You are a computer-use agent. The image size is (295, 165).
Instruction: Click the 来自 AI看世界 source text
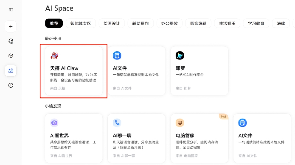pyautogui.click(x=61, y=156)
